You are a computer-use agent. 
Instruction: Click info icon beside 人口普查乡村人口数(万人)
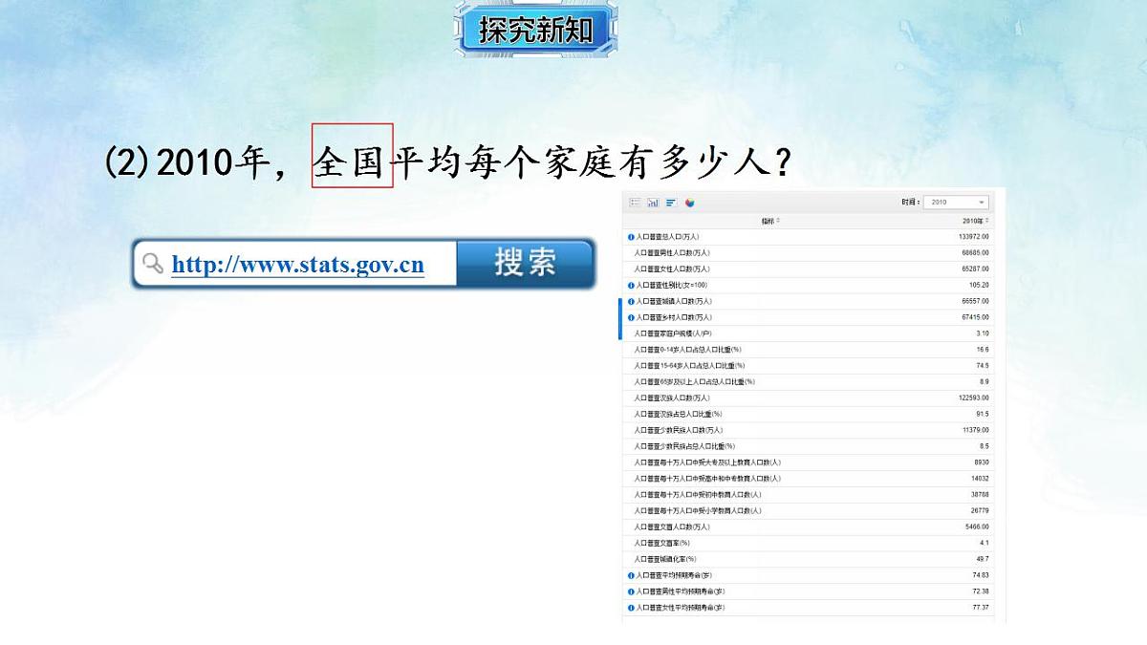pyautogui.click(x=631, y=317)
